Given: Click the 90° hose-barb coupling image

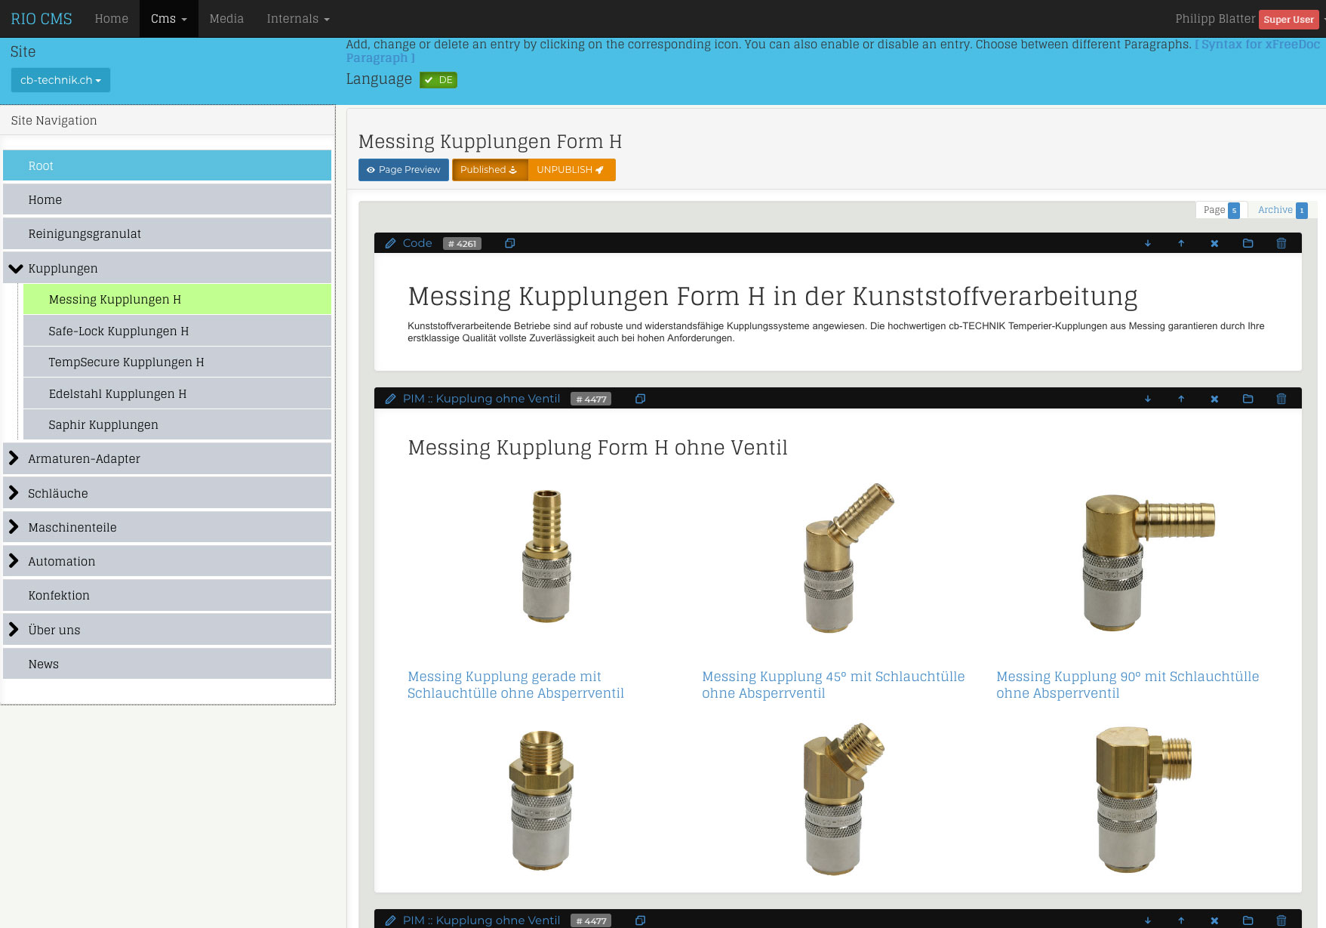Looking at the screenshot, I should (x=1149, y=563).
